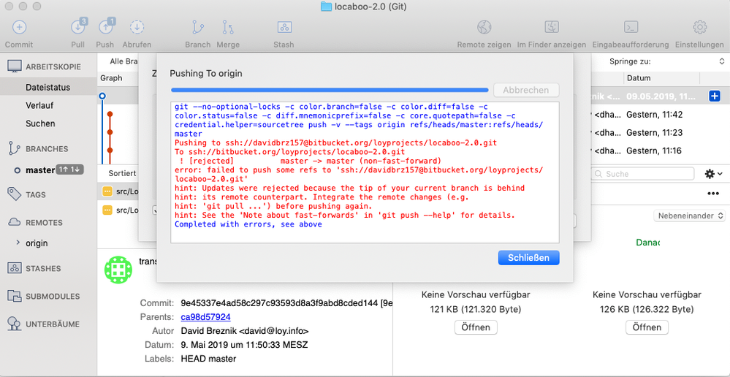Open the Merge tool
730x377 pixels.
coord(228,28)
